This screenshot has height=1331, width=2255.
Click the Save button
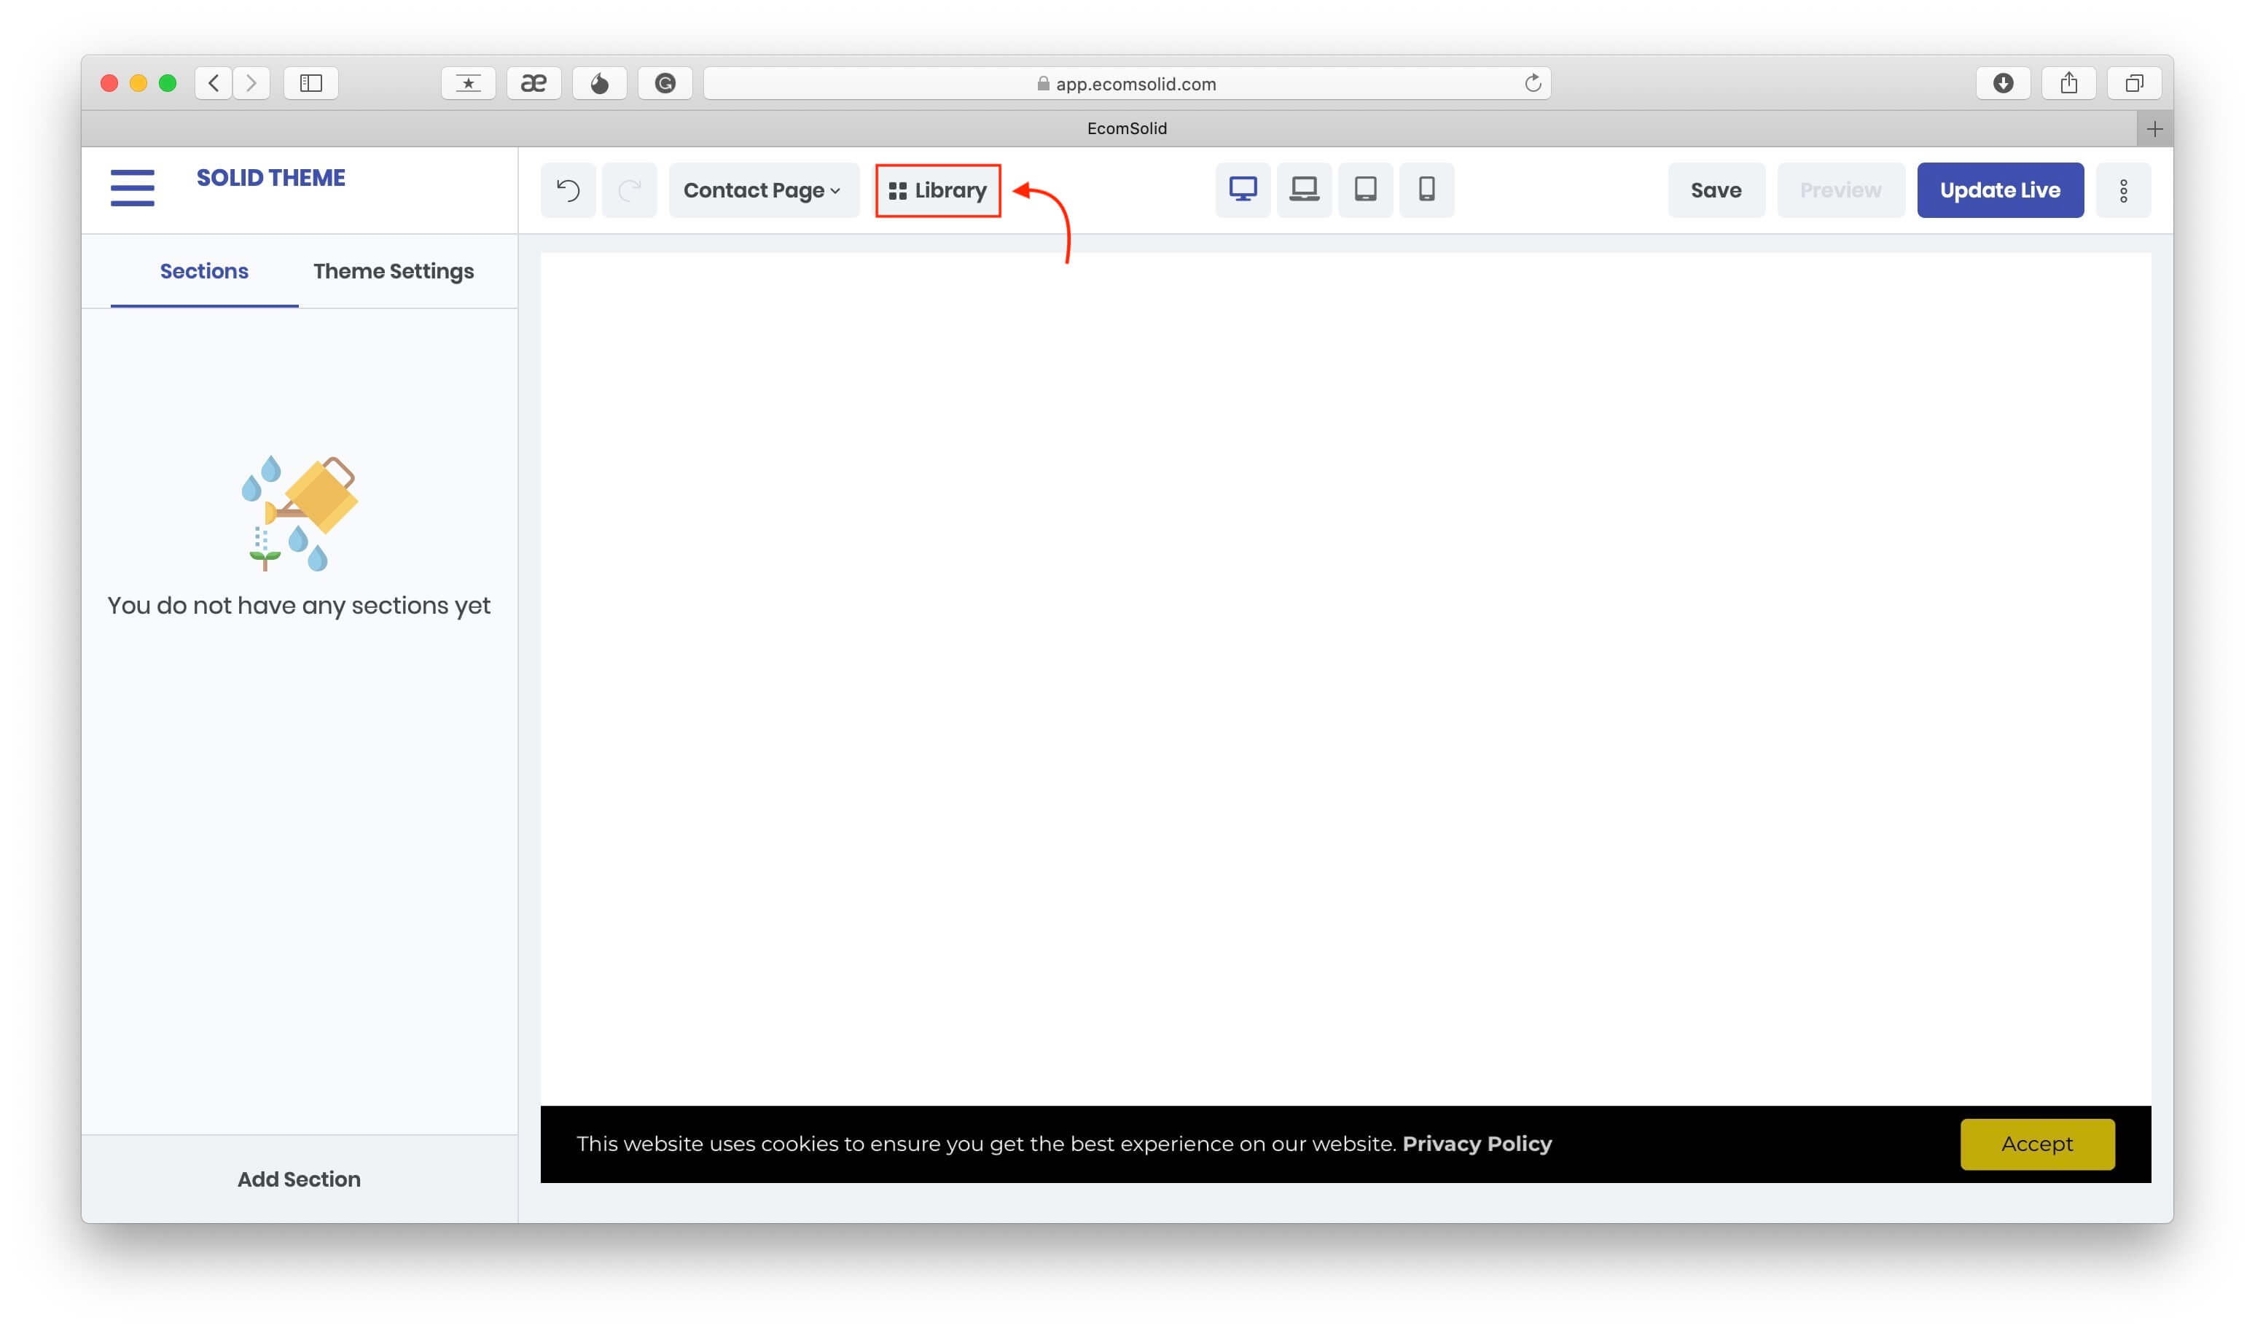click(1716, 190)
